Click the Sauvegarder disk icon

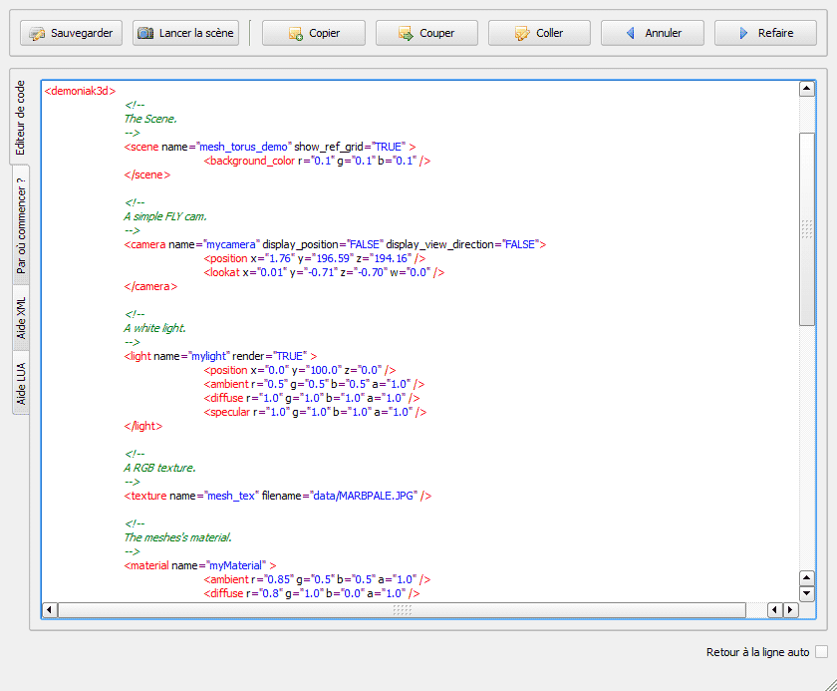pyautogui.click(x=37, y=33)
